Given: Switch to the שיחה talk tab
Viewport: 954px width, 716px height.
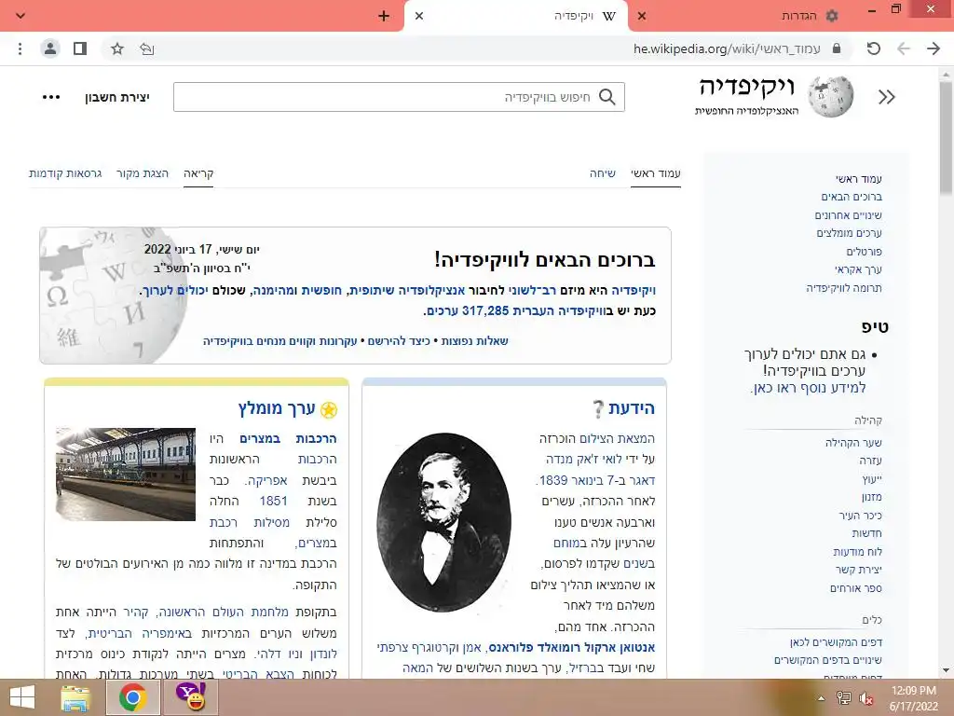Looking at the screenshot, I should 603,173.
